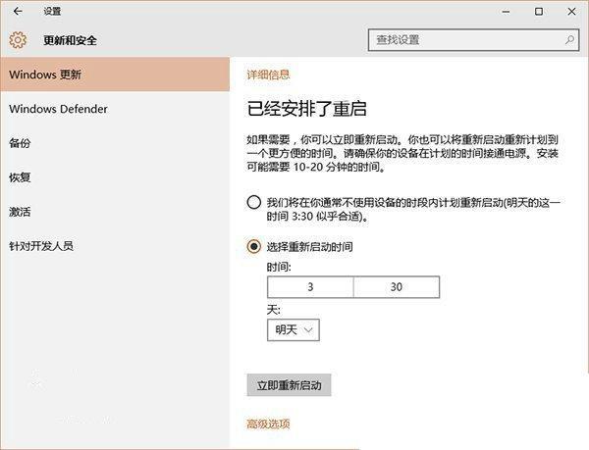Click the settings gear icon
589x450 pixels.
[18, 40]
